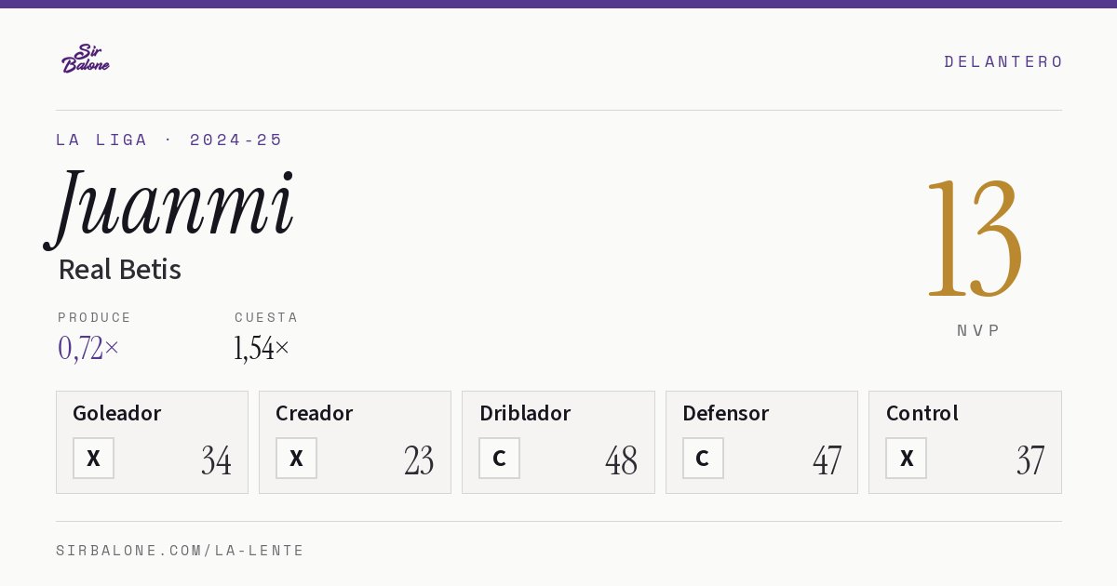Click the Driblador score 48
The height and width of the screenshot is (586, 1117).
click(x=621, y=460)
